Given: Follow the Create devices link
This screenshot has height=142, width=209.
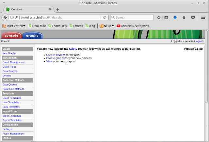Looking at the screenshot, I should 56,55.
